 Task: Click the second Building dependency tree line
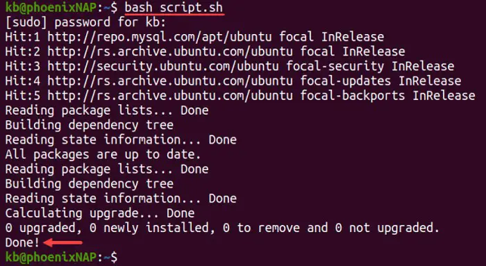tap(90, 184)
